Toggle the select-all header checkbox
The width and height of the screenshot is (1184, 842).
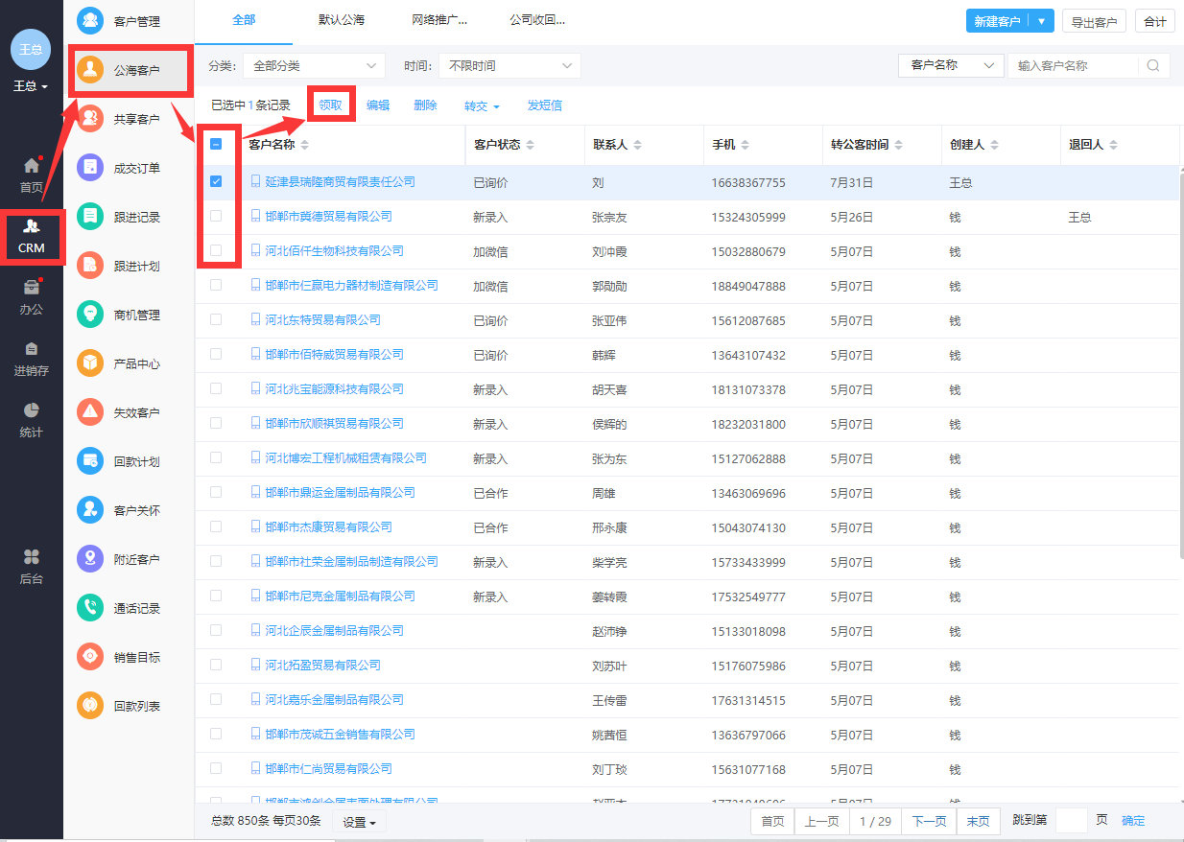216,145
